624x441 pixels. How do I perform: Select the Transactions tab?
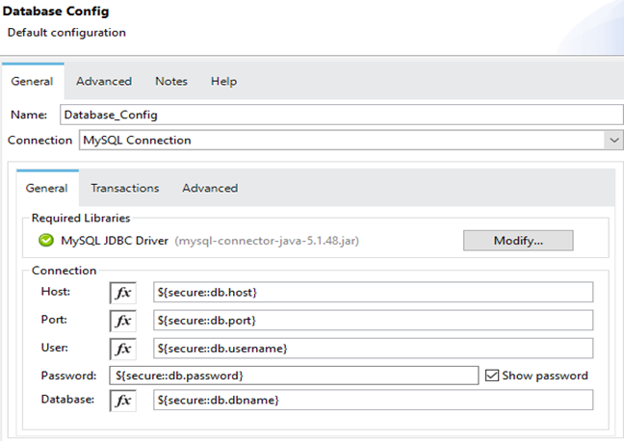pyautogui.click(x=125, y=189)
